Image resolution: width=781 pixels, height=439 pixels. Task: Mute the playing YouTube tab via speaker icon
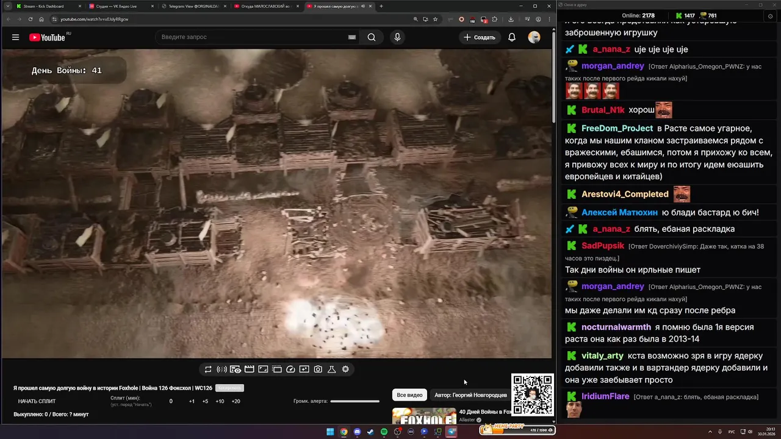point(363,6)
